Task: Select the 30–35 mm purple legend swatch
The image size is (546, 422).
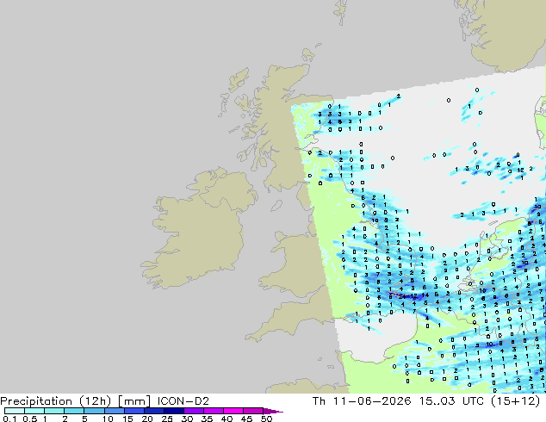Action: click(x=193, y=411)
